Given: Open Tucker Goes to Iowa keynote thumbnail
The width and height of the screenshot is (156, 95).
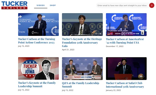Looking at the screenshot, I should (x=38, y=68).
